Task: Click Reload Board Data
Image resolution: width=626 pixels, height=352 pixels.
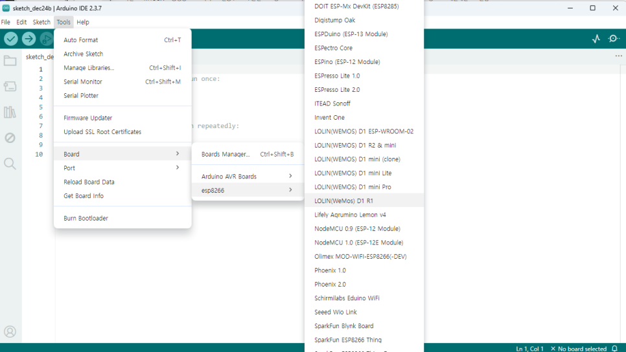Action: (122, 182)
